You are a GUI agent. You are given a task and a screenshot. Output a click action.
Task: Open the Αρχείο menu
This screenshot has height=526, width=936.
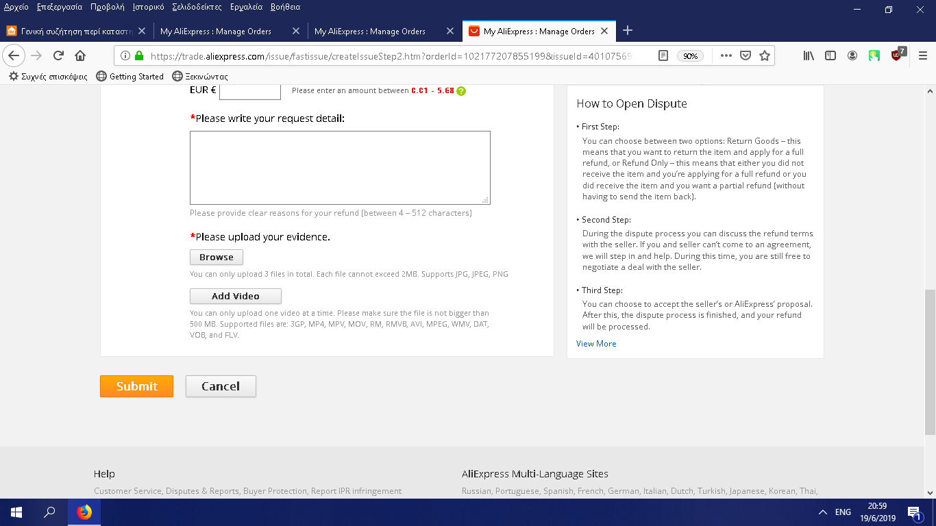[16, 7]
